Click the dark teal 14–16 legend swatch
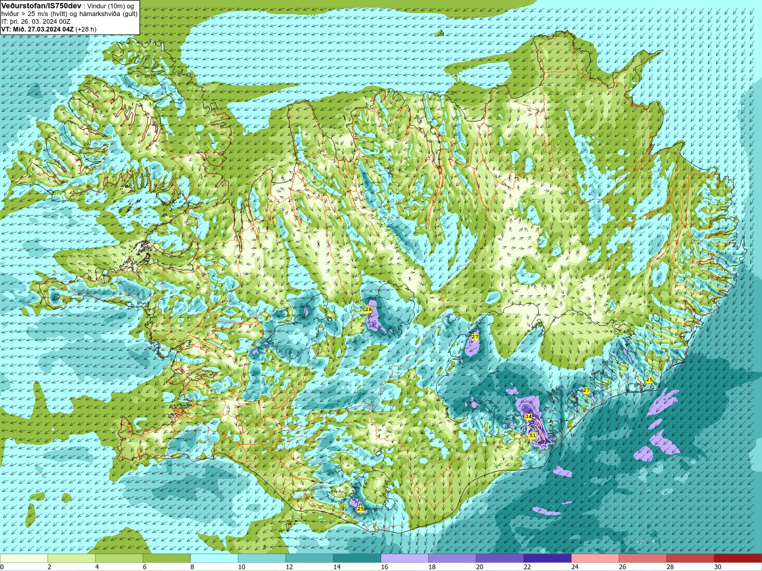The image size is (762, 571). pos(357,559)
